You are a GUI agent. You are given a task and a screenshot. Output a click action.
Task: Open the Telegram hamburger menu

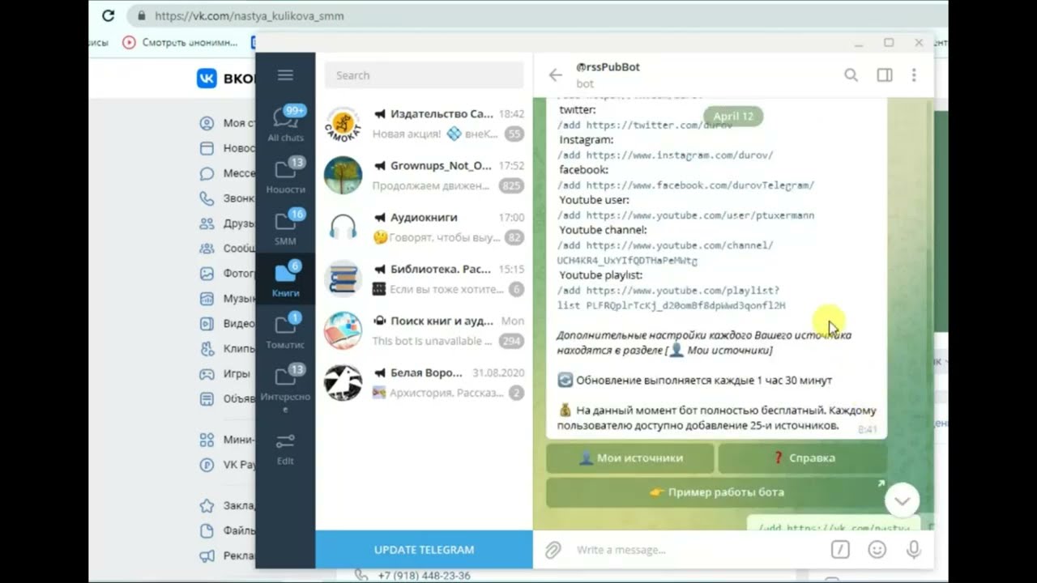285,75
